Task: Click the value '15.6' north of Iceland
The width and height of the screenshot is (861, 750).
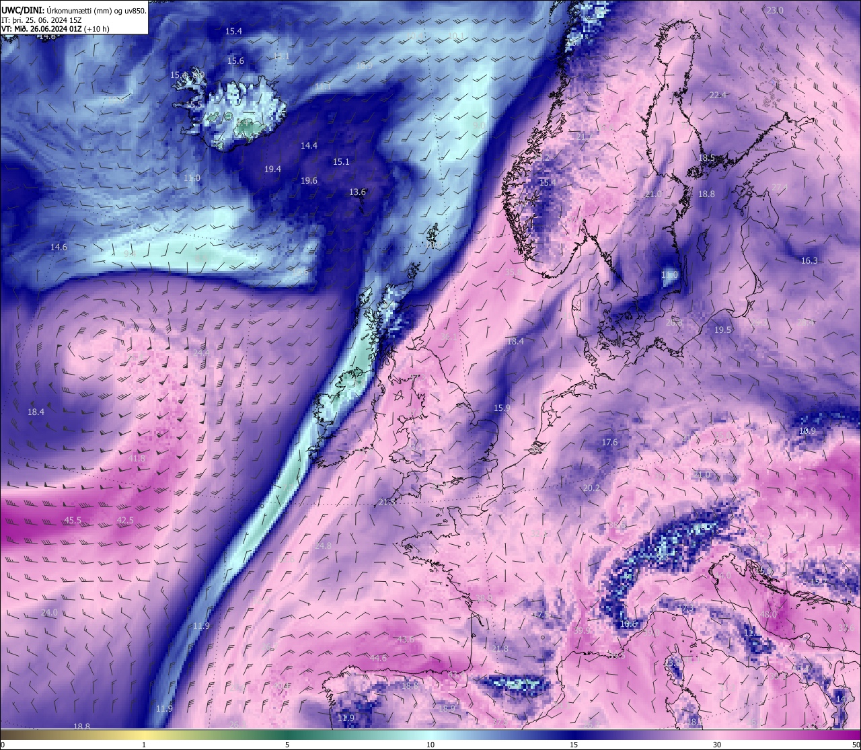Action: pos(235,61)
